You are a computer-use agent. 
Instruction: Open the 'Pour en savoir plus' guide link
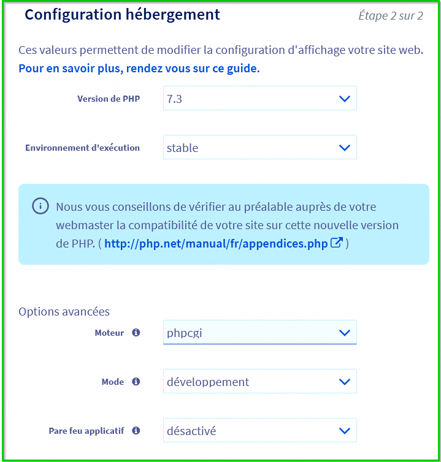pos(139,69)
